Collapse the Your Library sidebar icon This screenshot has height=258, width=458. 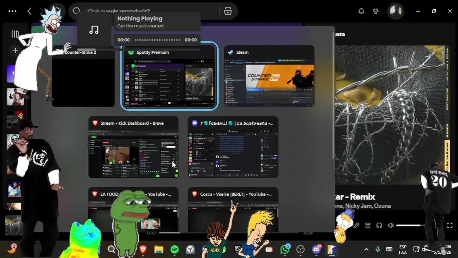(15, 34)
